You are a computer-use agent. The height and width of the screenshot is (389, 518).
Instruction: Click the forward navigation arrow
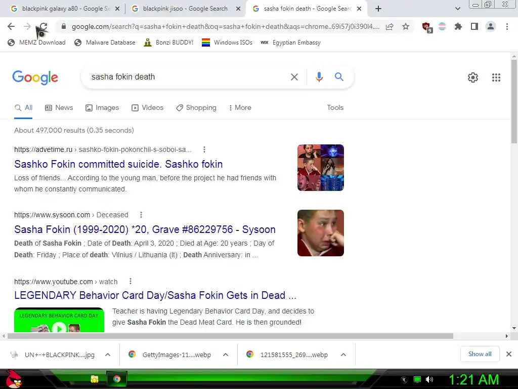pyautogui.click(x=27, y=26)
